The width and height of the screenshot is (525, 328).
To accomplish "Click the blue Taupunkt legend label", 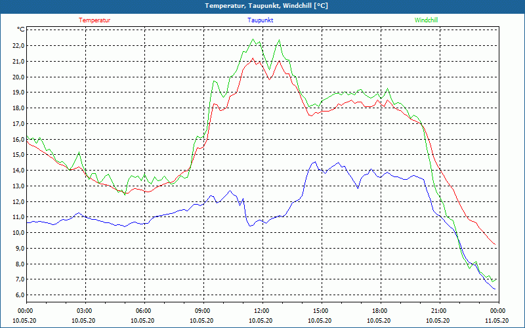I will 260,20.
